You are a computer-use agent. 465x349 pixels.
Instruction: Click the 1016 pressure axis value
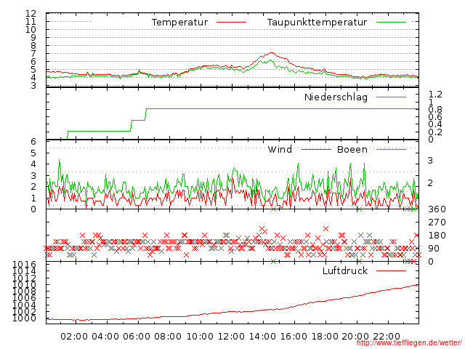tap(24, 264)
